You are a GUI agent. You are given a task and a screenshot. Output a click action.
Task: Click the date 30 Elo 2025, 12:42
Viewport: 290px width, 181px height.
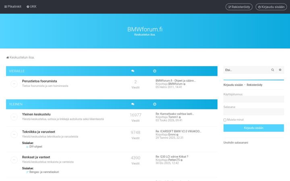[167, 163]
